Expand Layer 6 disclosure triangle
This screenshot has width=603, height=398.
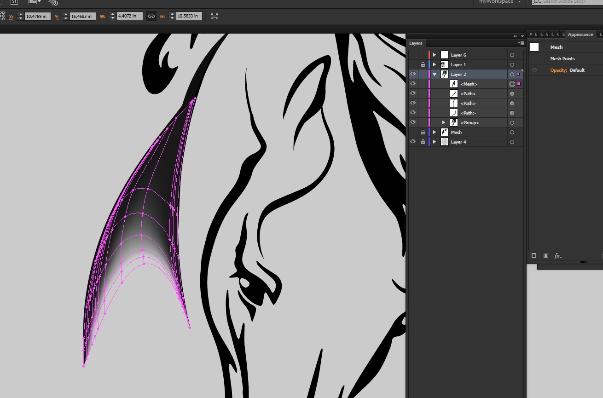435,55
